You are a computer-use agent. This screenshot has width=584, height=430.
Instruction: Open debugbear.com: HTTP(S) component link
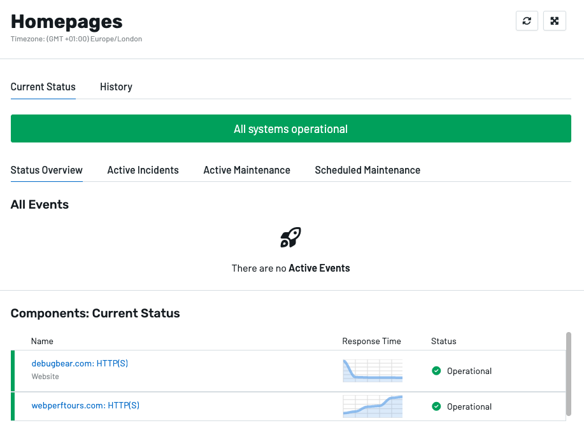(x=80, y=363)
